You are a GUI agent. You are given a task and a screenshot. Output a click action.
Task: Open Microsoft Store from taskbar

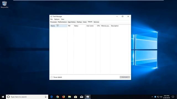point(76,97)
